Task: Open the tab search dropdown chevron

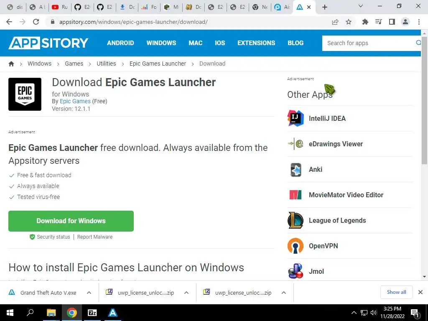Action: (361, 6)
